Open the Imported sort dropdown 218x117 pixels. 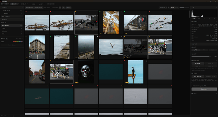163,8
